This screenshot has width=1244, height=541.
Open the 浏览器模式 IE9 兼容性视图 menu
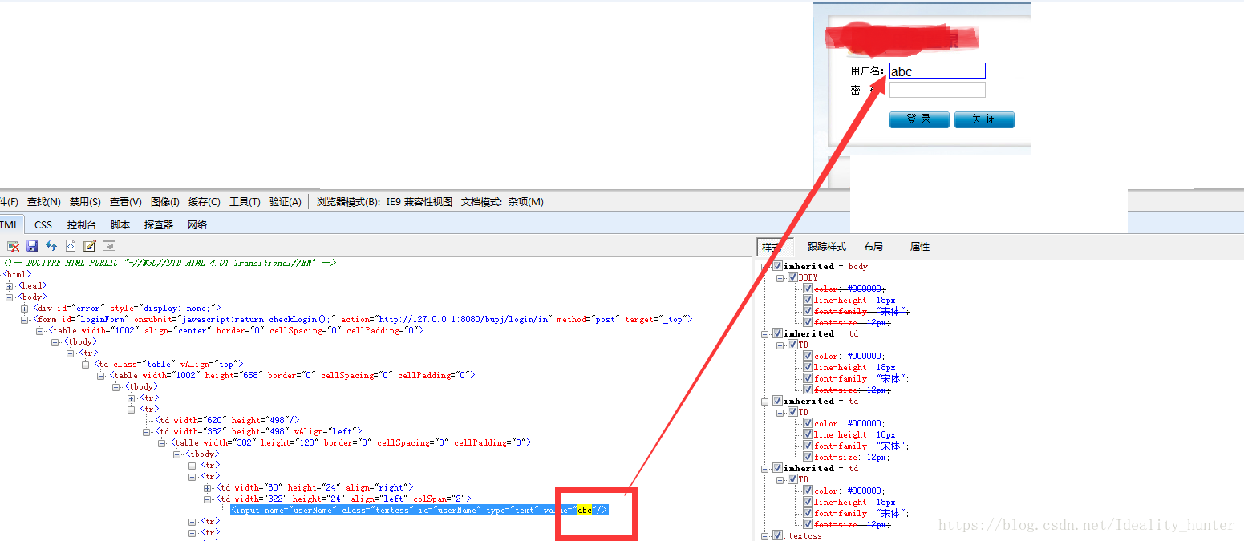[384, 202]
